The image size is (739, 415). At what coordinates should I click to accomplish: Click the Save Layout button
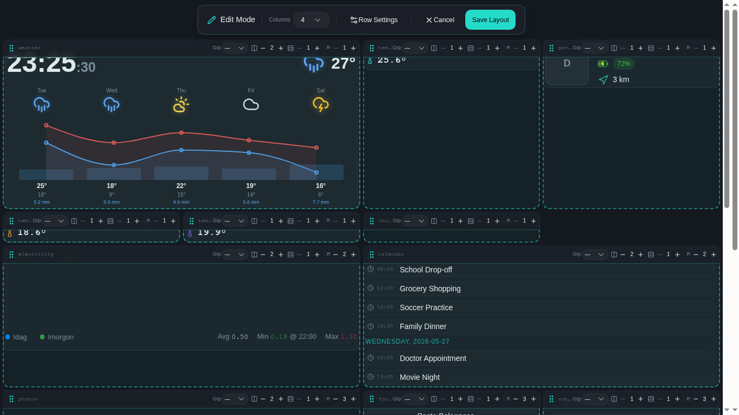(490, 20)
